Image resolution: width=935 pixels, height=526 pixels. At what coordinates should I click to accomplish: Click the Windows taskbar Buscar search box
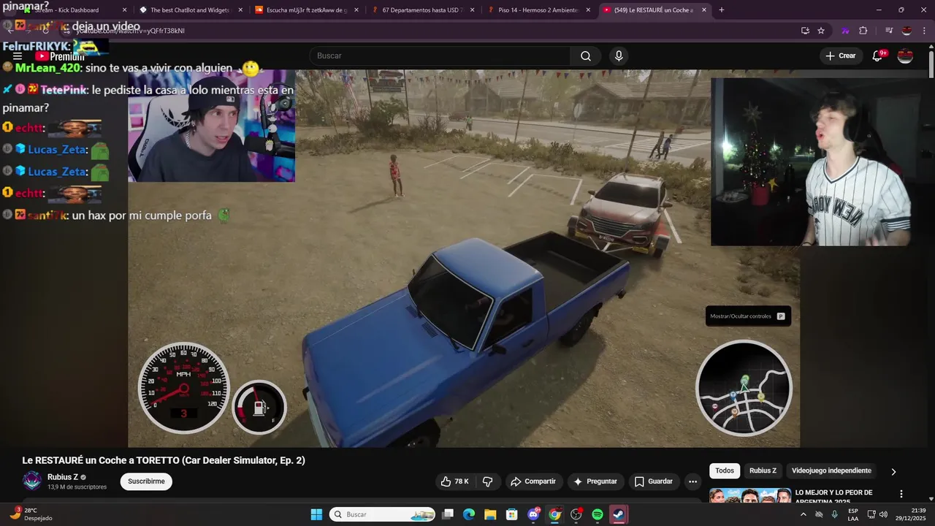tap(382, 514)
